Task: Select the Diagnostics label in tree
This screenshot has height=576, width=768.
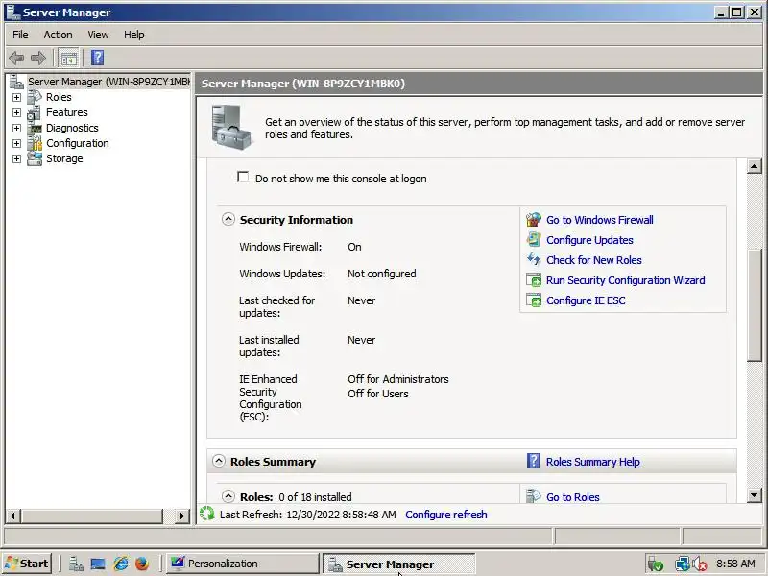Action: pyautogui.click(x=72, y=128)
